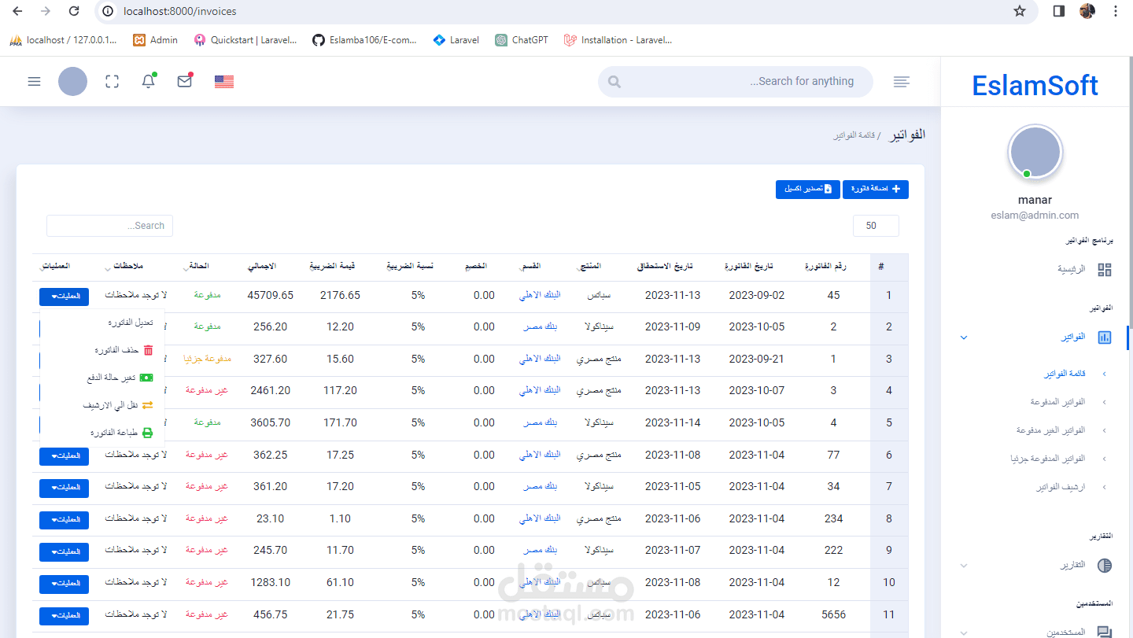This screenshot has width=1133, height=638.
Task: Open العمليات dropdown for invoice 12
Action: point(64,584)
